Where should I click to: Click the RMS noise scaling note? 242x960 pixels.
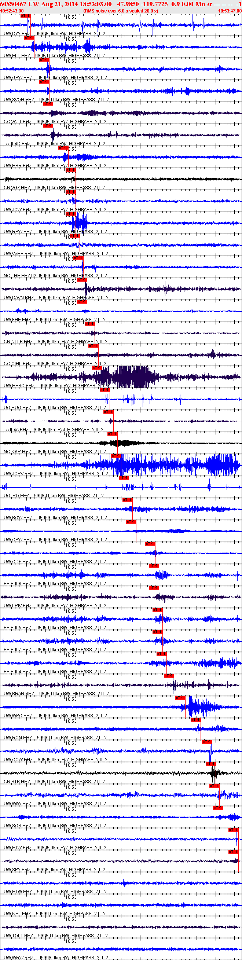tap(121, 11)
